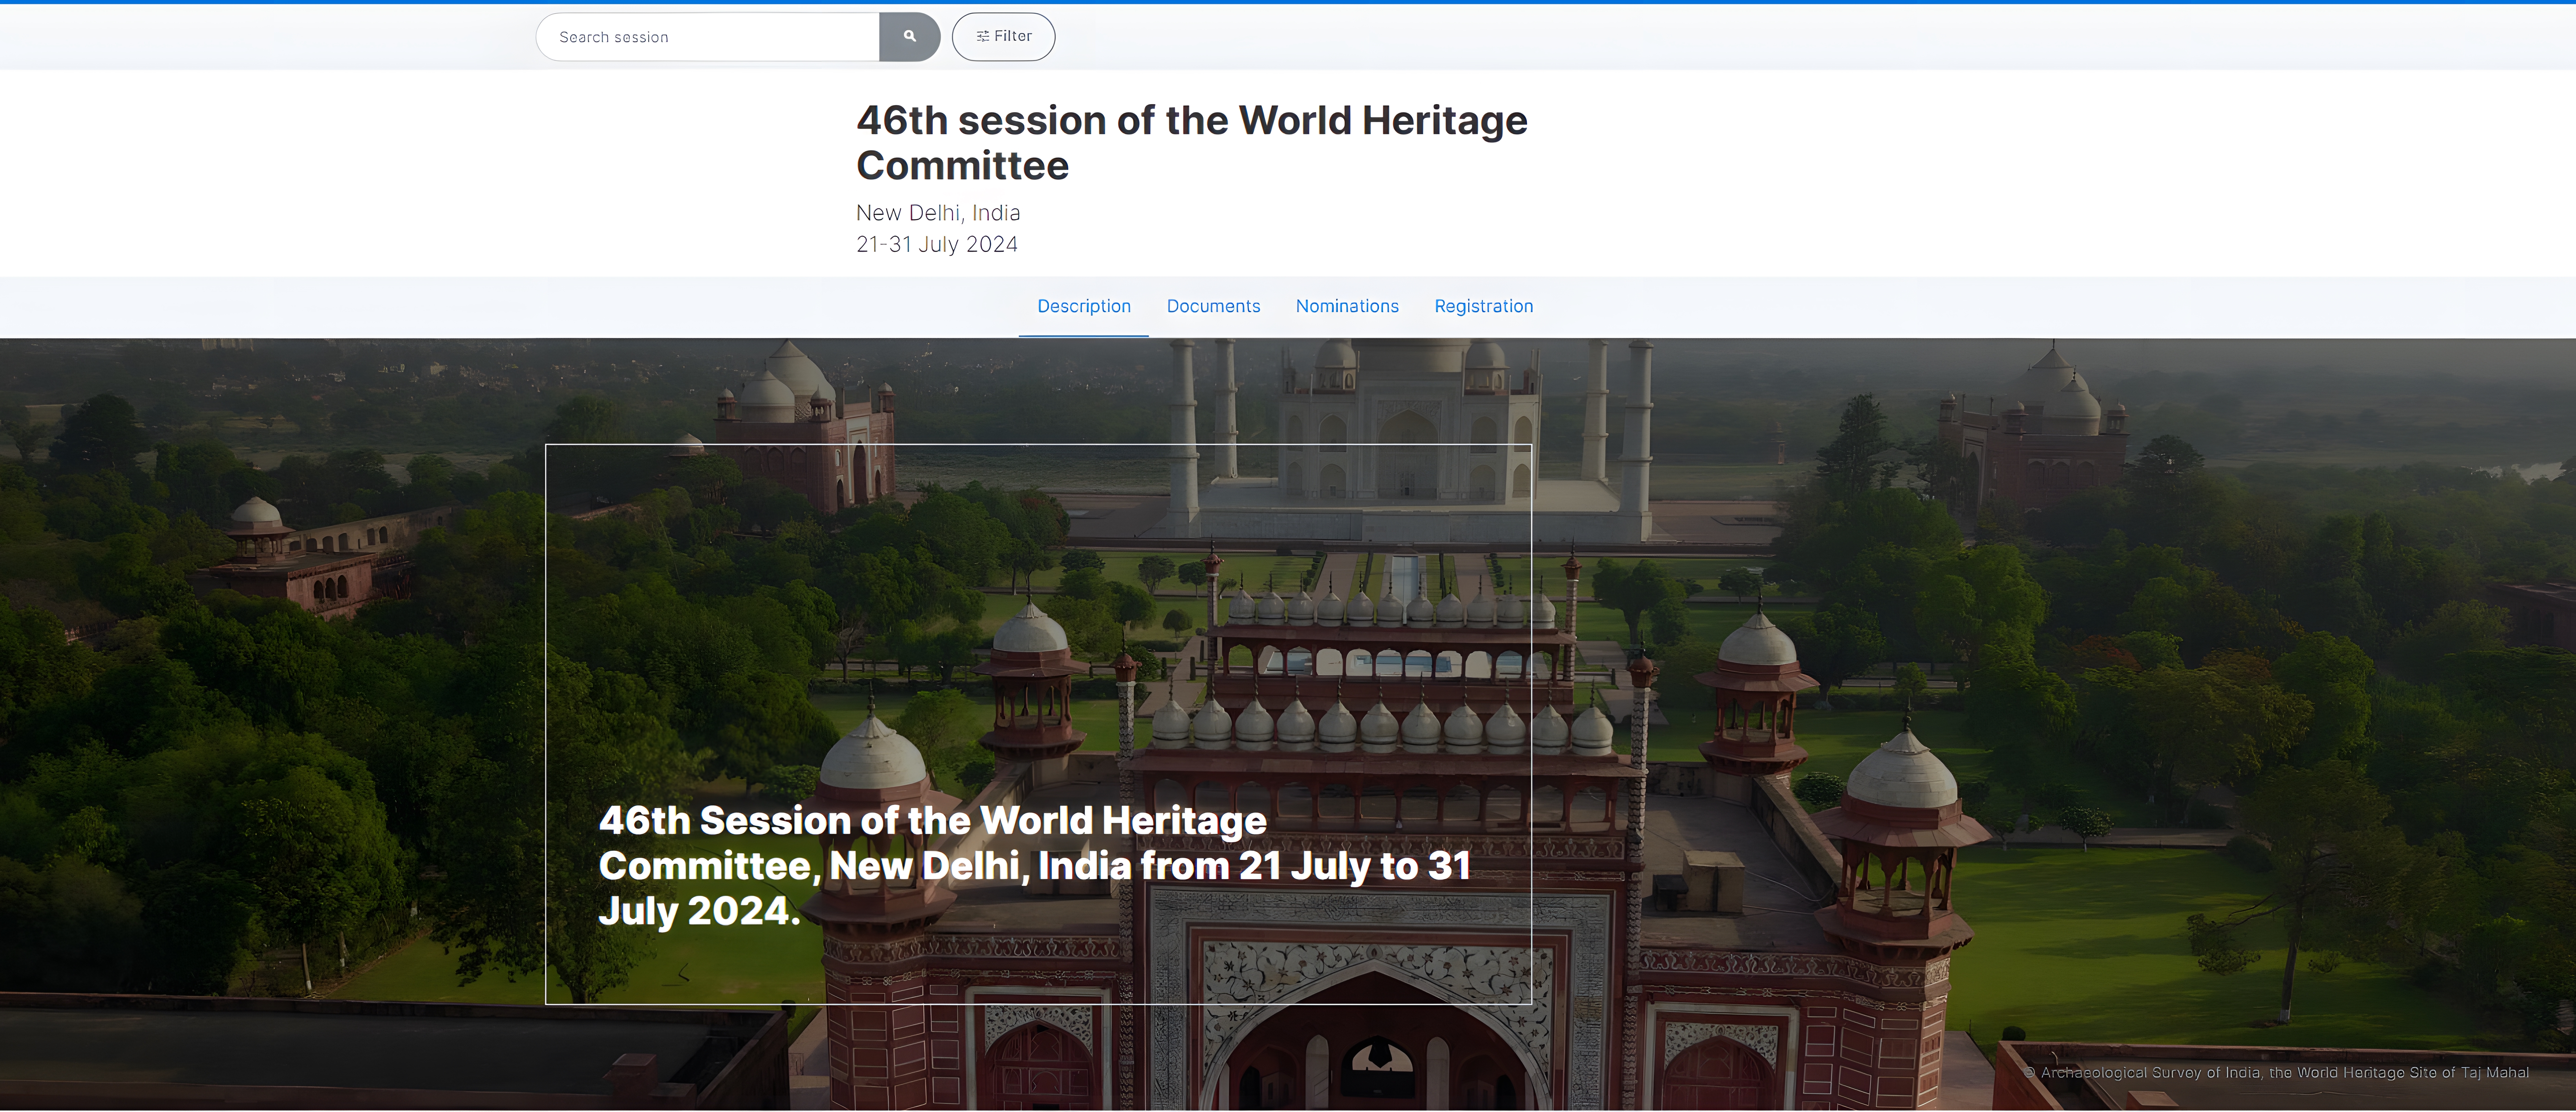The image size is (2576, 1112).
Task: Click the blue loading bar at page top
Action: [1288, 2]
